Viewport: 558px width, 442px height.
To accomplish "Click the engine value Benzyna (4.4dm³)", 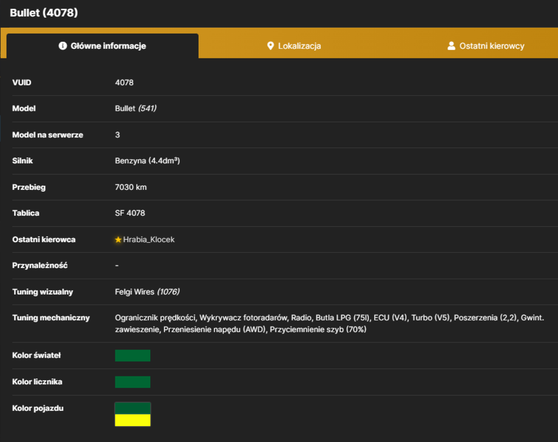I will [x=147, y=161].
